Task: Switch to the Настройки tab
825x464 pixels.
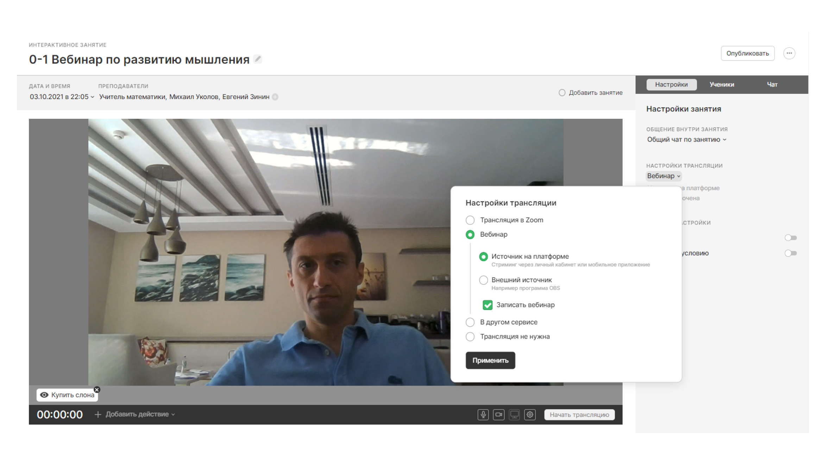Action: [x=671, y=84]
